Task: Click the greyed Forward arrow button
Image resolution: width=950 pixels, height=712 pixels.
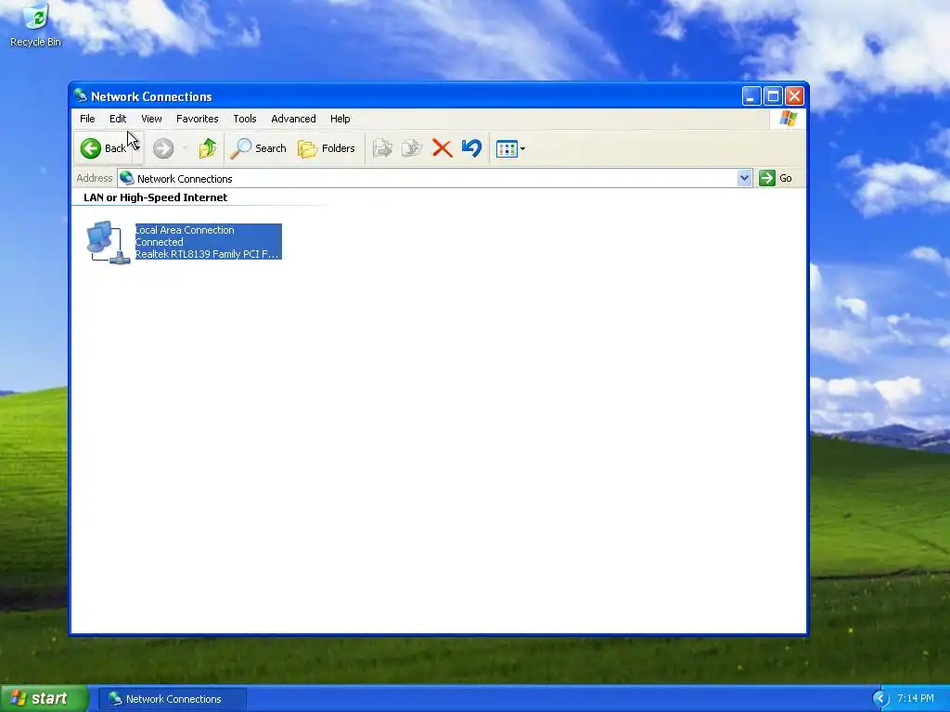Action: coord(163,148)
